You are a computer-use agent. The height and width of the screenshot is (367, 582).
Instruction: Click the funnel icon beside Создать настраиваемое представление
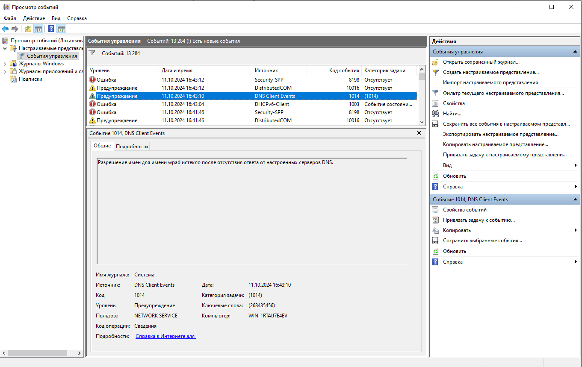click(x=435, y=72)
